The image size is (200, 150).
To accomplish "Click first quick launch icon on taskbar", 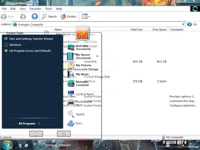I will coord(20,145).
